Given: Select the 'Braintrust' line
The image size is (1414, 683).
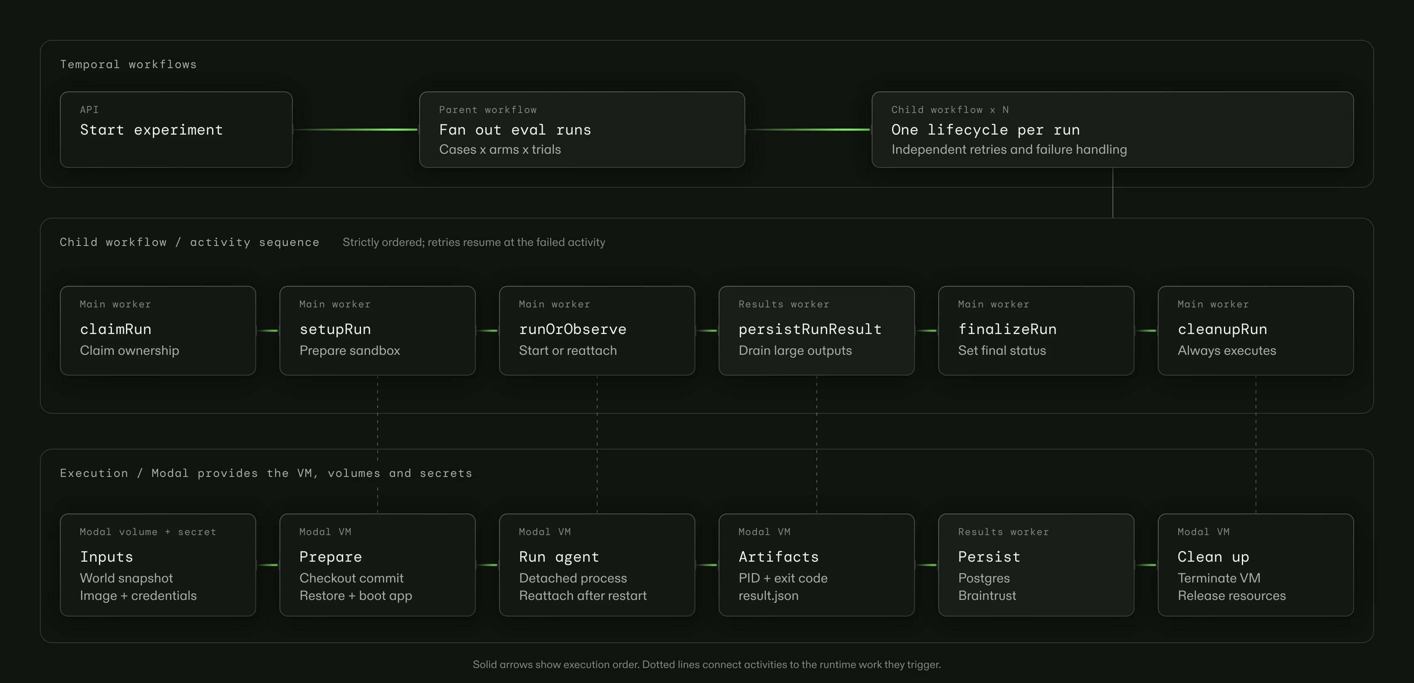Looking at the screenshot, I should coord(987,595).
